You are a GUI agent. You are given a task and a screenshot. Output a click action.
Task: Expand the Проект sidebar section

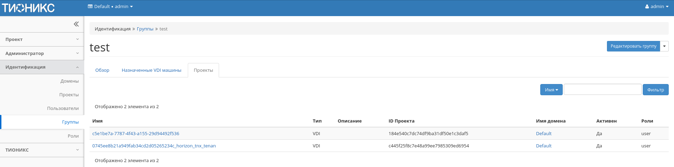click(x=42, y=40)
